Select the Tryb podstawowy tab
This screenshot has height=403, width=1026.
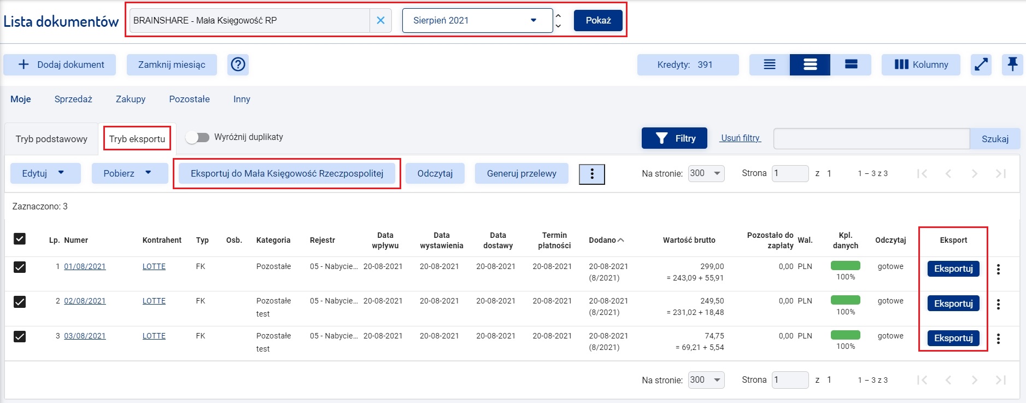pyautogui.click(x=51, y=139)
